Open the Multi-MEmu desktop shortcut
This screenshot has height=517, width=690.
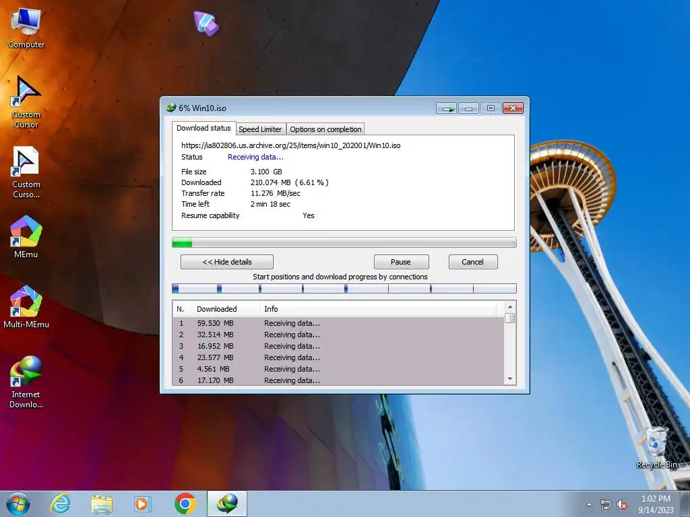click(26, 307)
